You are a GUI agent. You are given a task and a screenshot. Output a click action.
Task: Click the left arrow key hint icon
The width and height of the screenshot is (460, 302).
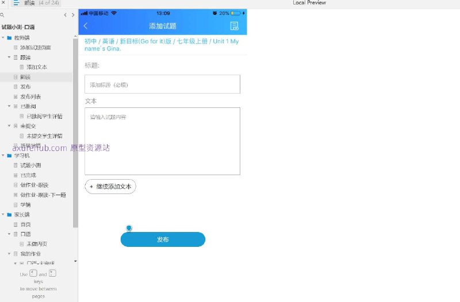pyautogui.click(x=33, y=273)
